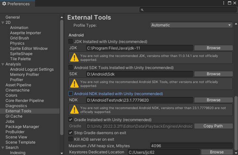Click the JDK warning triangle icon
The width and height of the screenshot is (238, 155).
pos(74,57)
